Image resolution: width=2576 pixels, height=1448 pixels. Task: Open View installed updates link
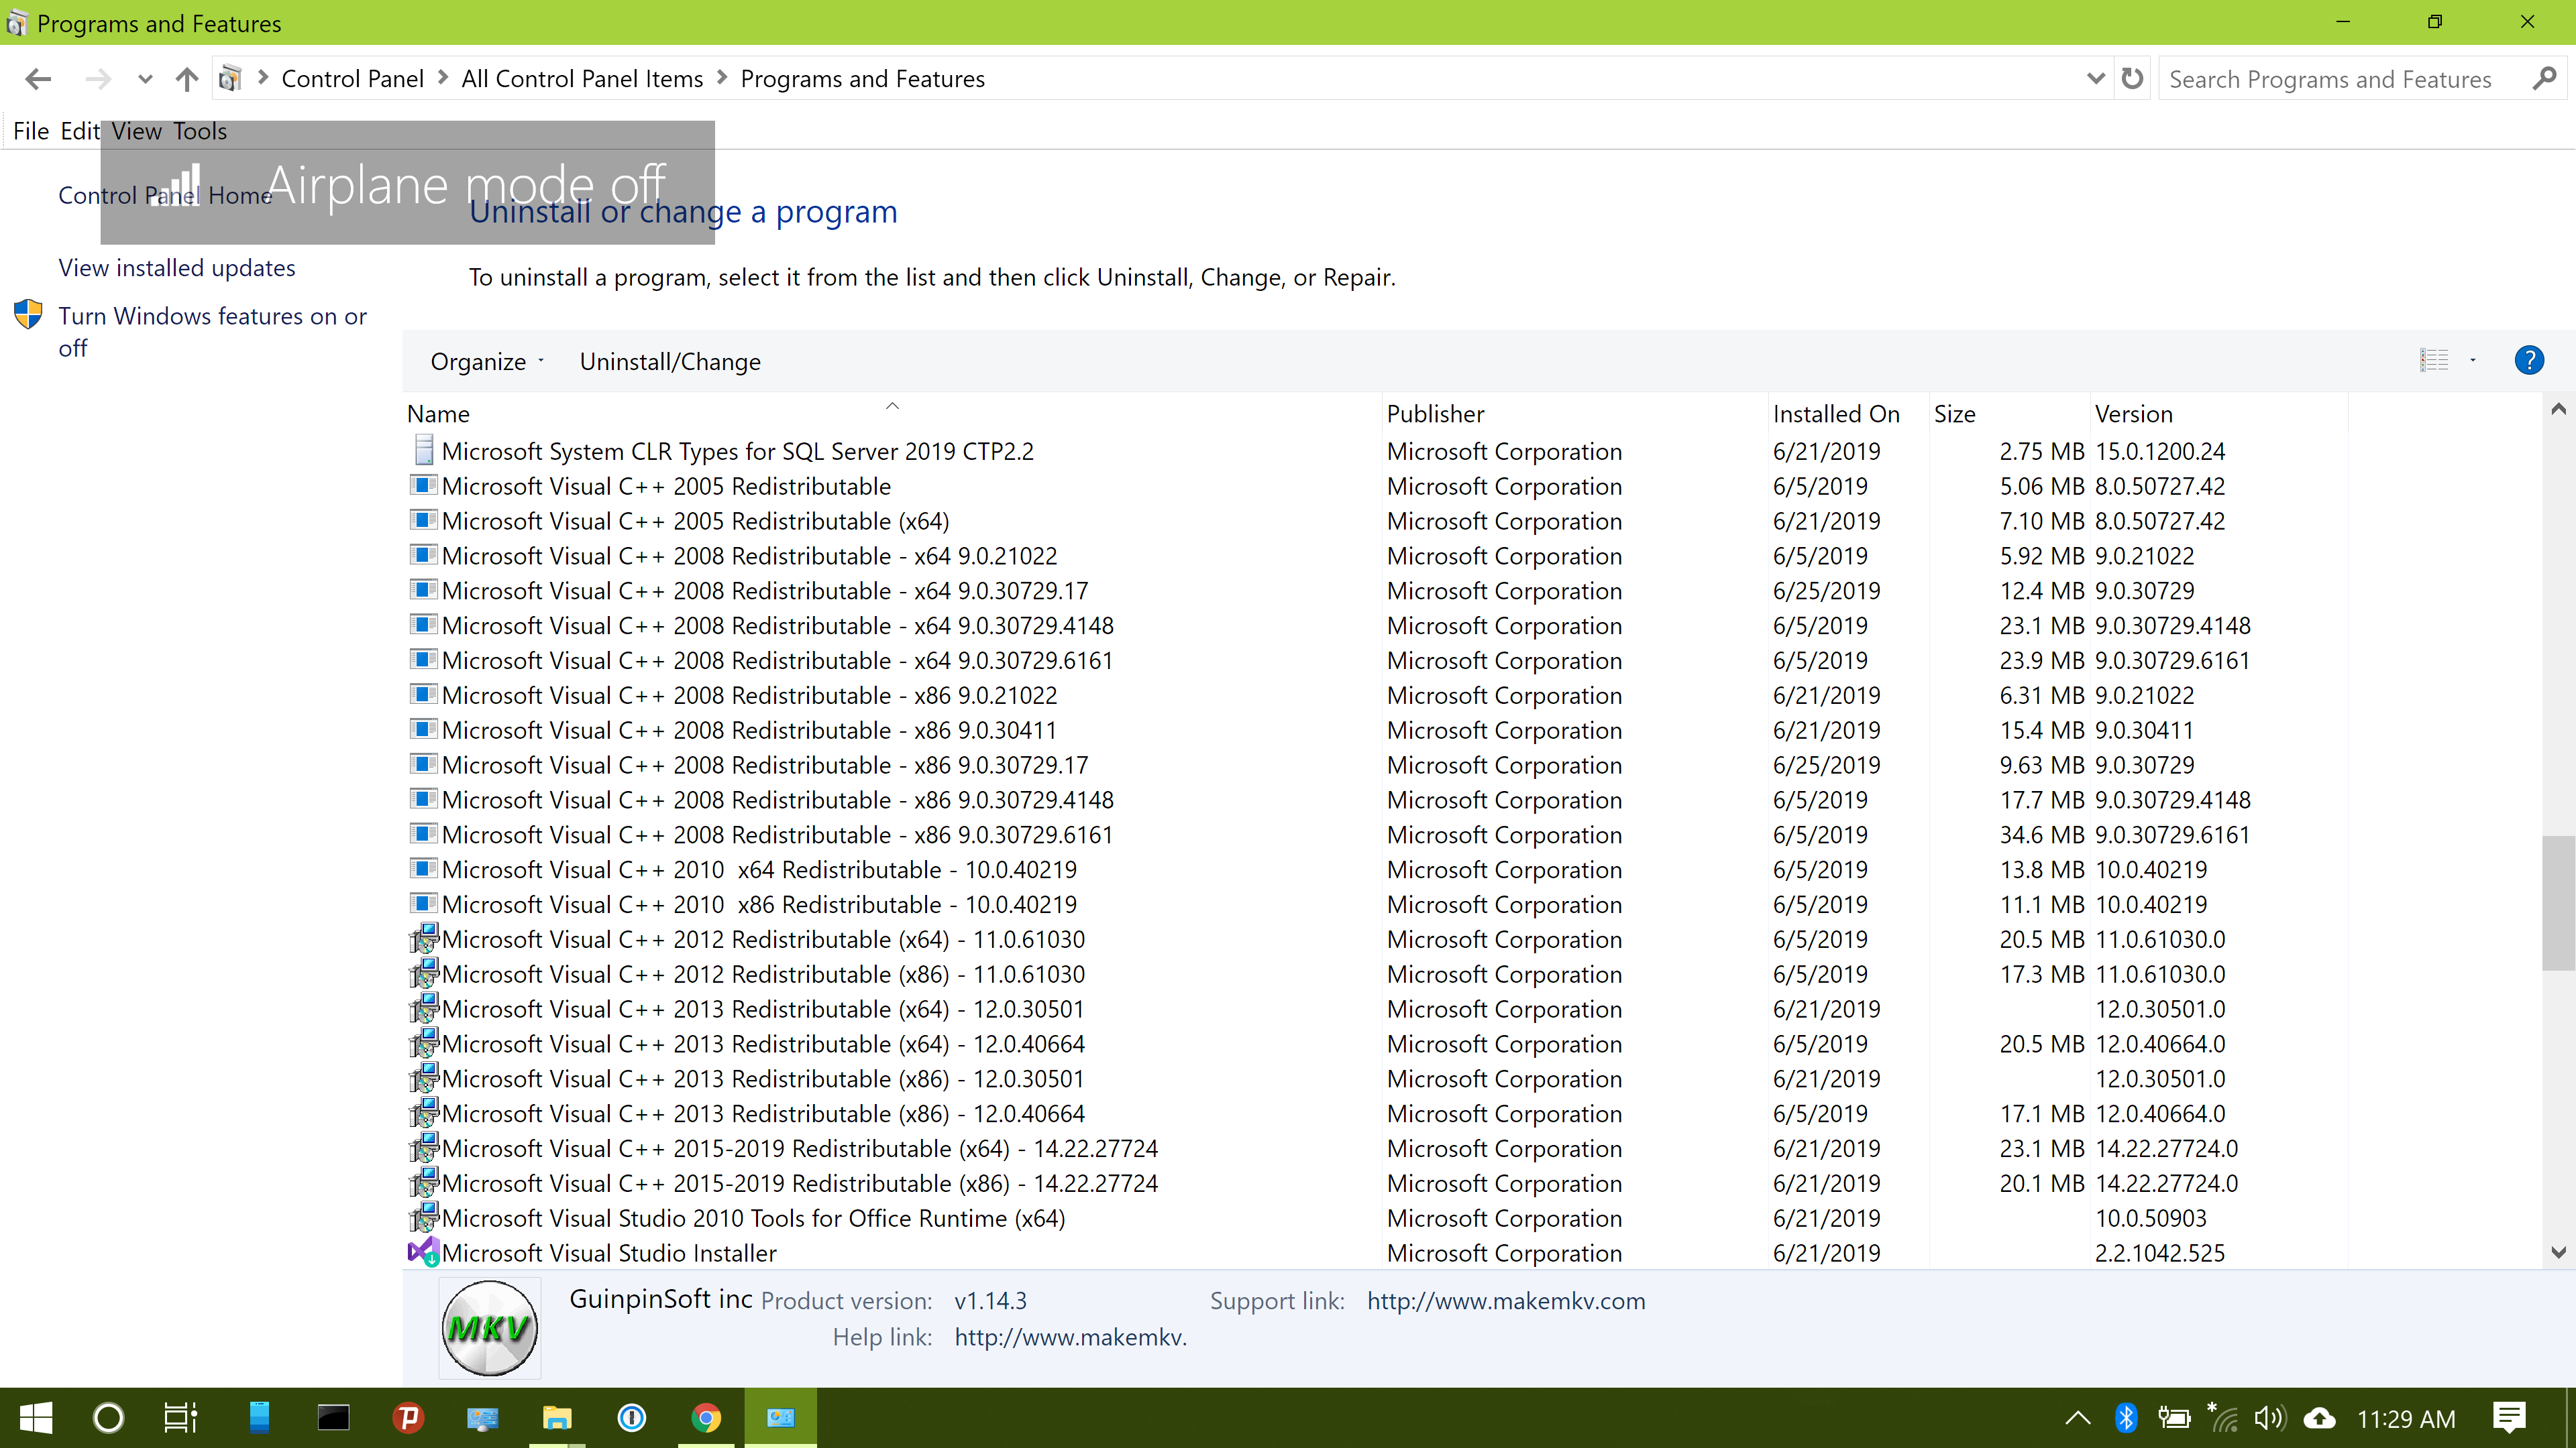pyautogui.click(x=177, y=268)
